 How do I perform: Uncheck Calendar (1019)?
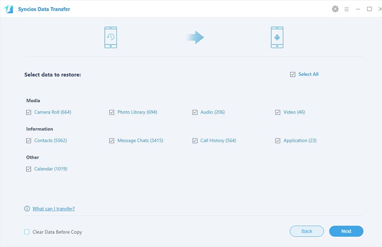point(28,169)
